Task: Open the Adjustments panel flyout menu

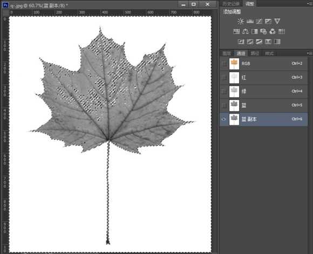Action: pyautogui.click(x=309, y=3)
